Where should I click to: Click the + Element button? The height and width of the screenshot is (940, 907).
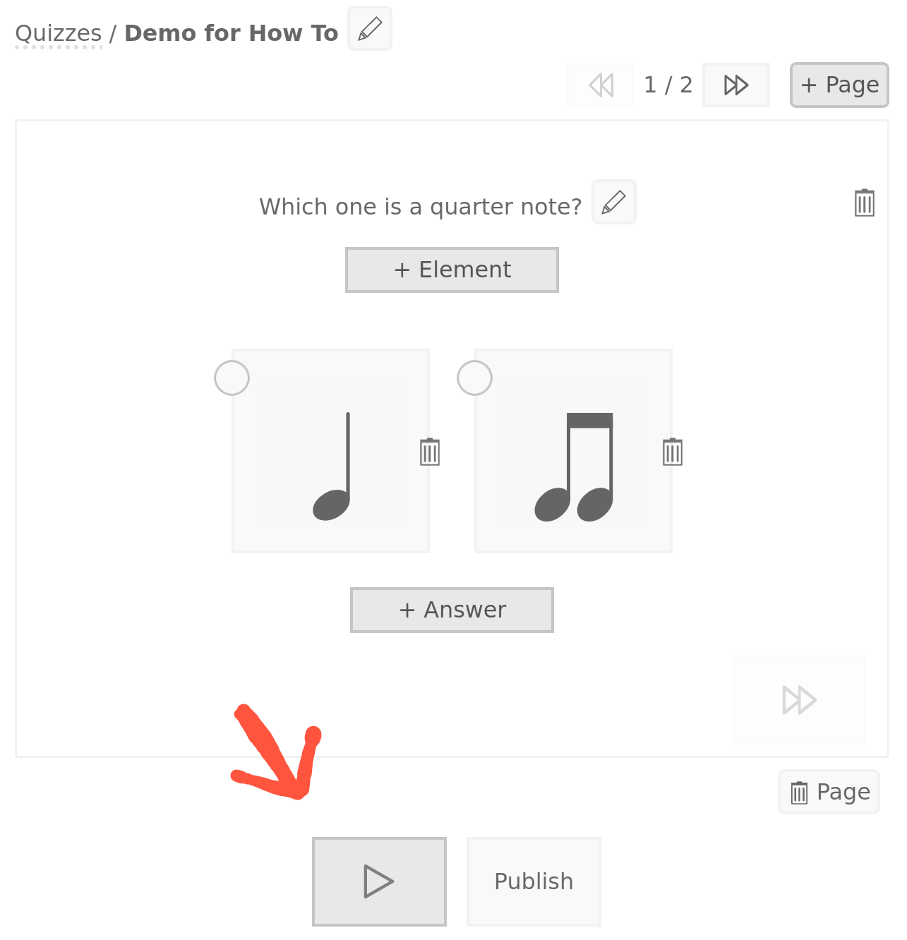tap(452, 270)
